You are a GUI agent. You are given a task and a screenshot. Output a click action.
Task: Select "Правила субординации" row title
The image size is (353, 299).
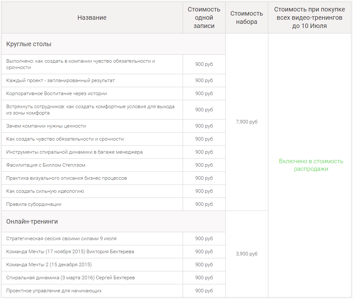(x=34, y=204)
